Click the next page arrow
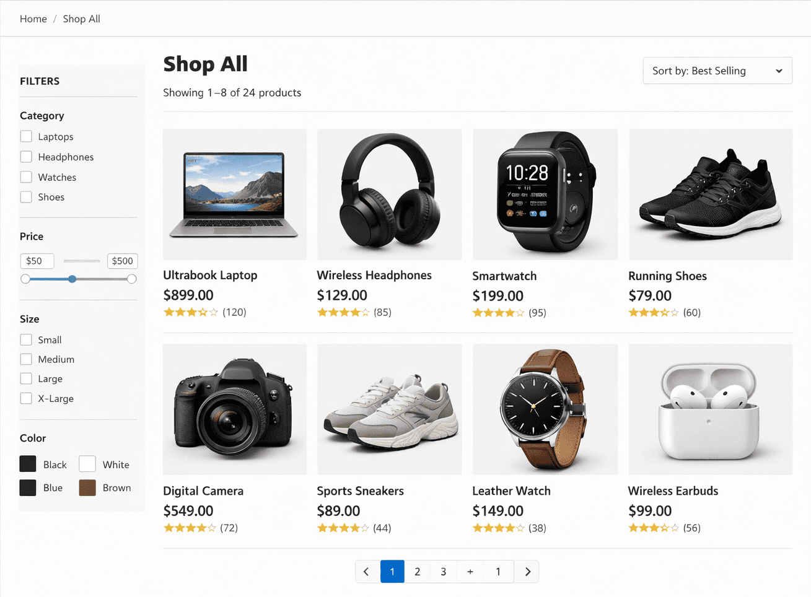This screenshot has height=597, width=811. (526, 571)
